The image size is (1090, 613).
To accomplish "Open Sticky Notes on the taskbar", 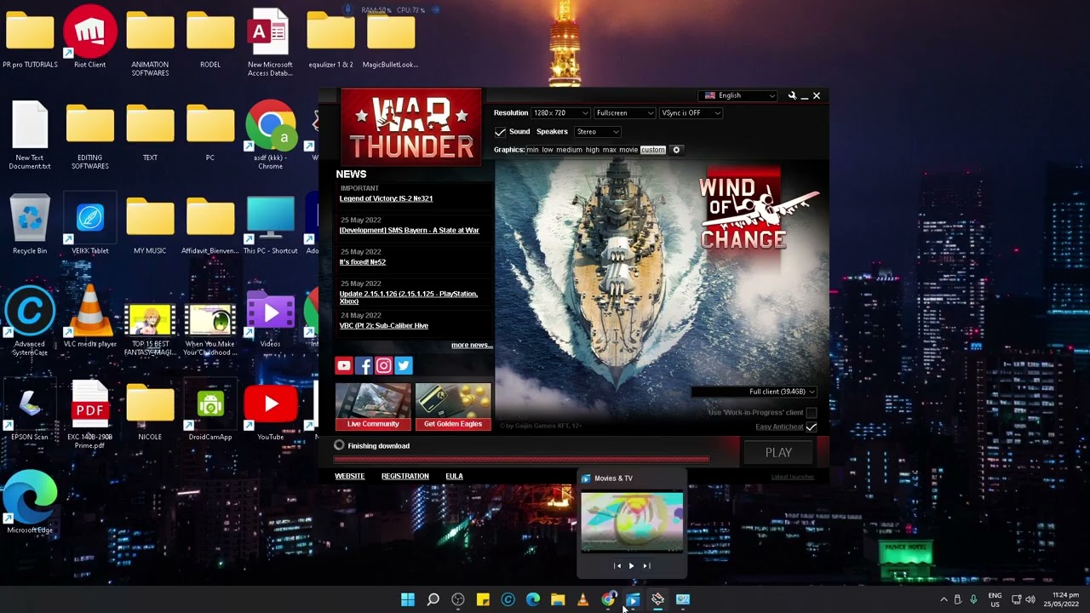I will [483, 599].
